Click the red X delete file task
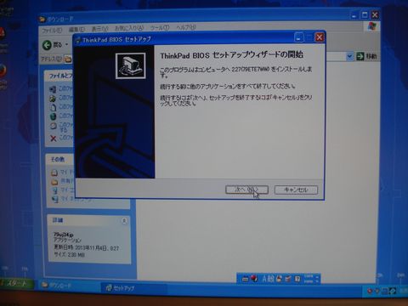 [54, 139]
